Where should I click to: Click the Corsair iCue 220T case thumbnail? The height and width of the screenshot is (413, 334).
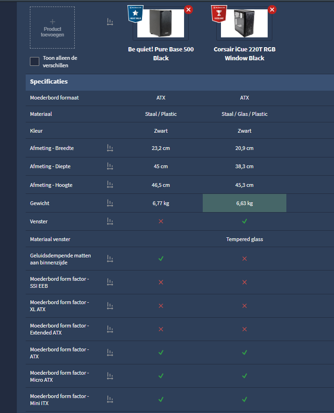point(244,23)
